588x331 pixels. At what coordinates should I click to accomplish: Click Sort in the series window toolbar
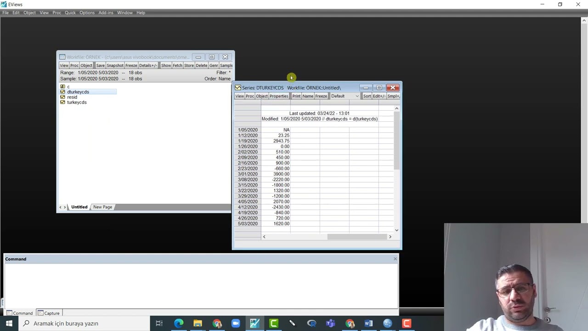[x=367, y=96]
